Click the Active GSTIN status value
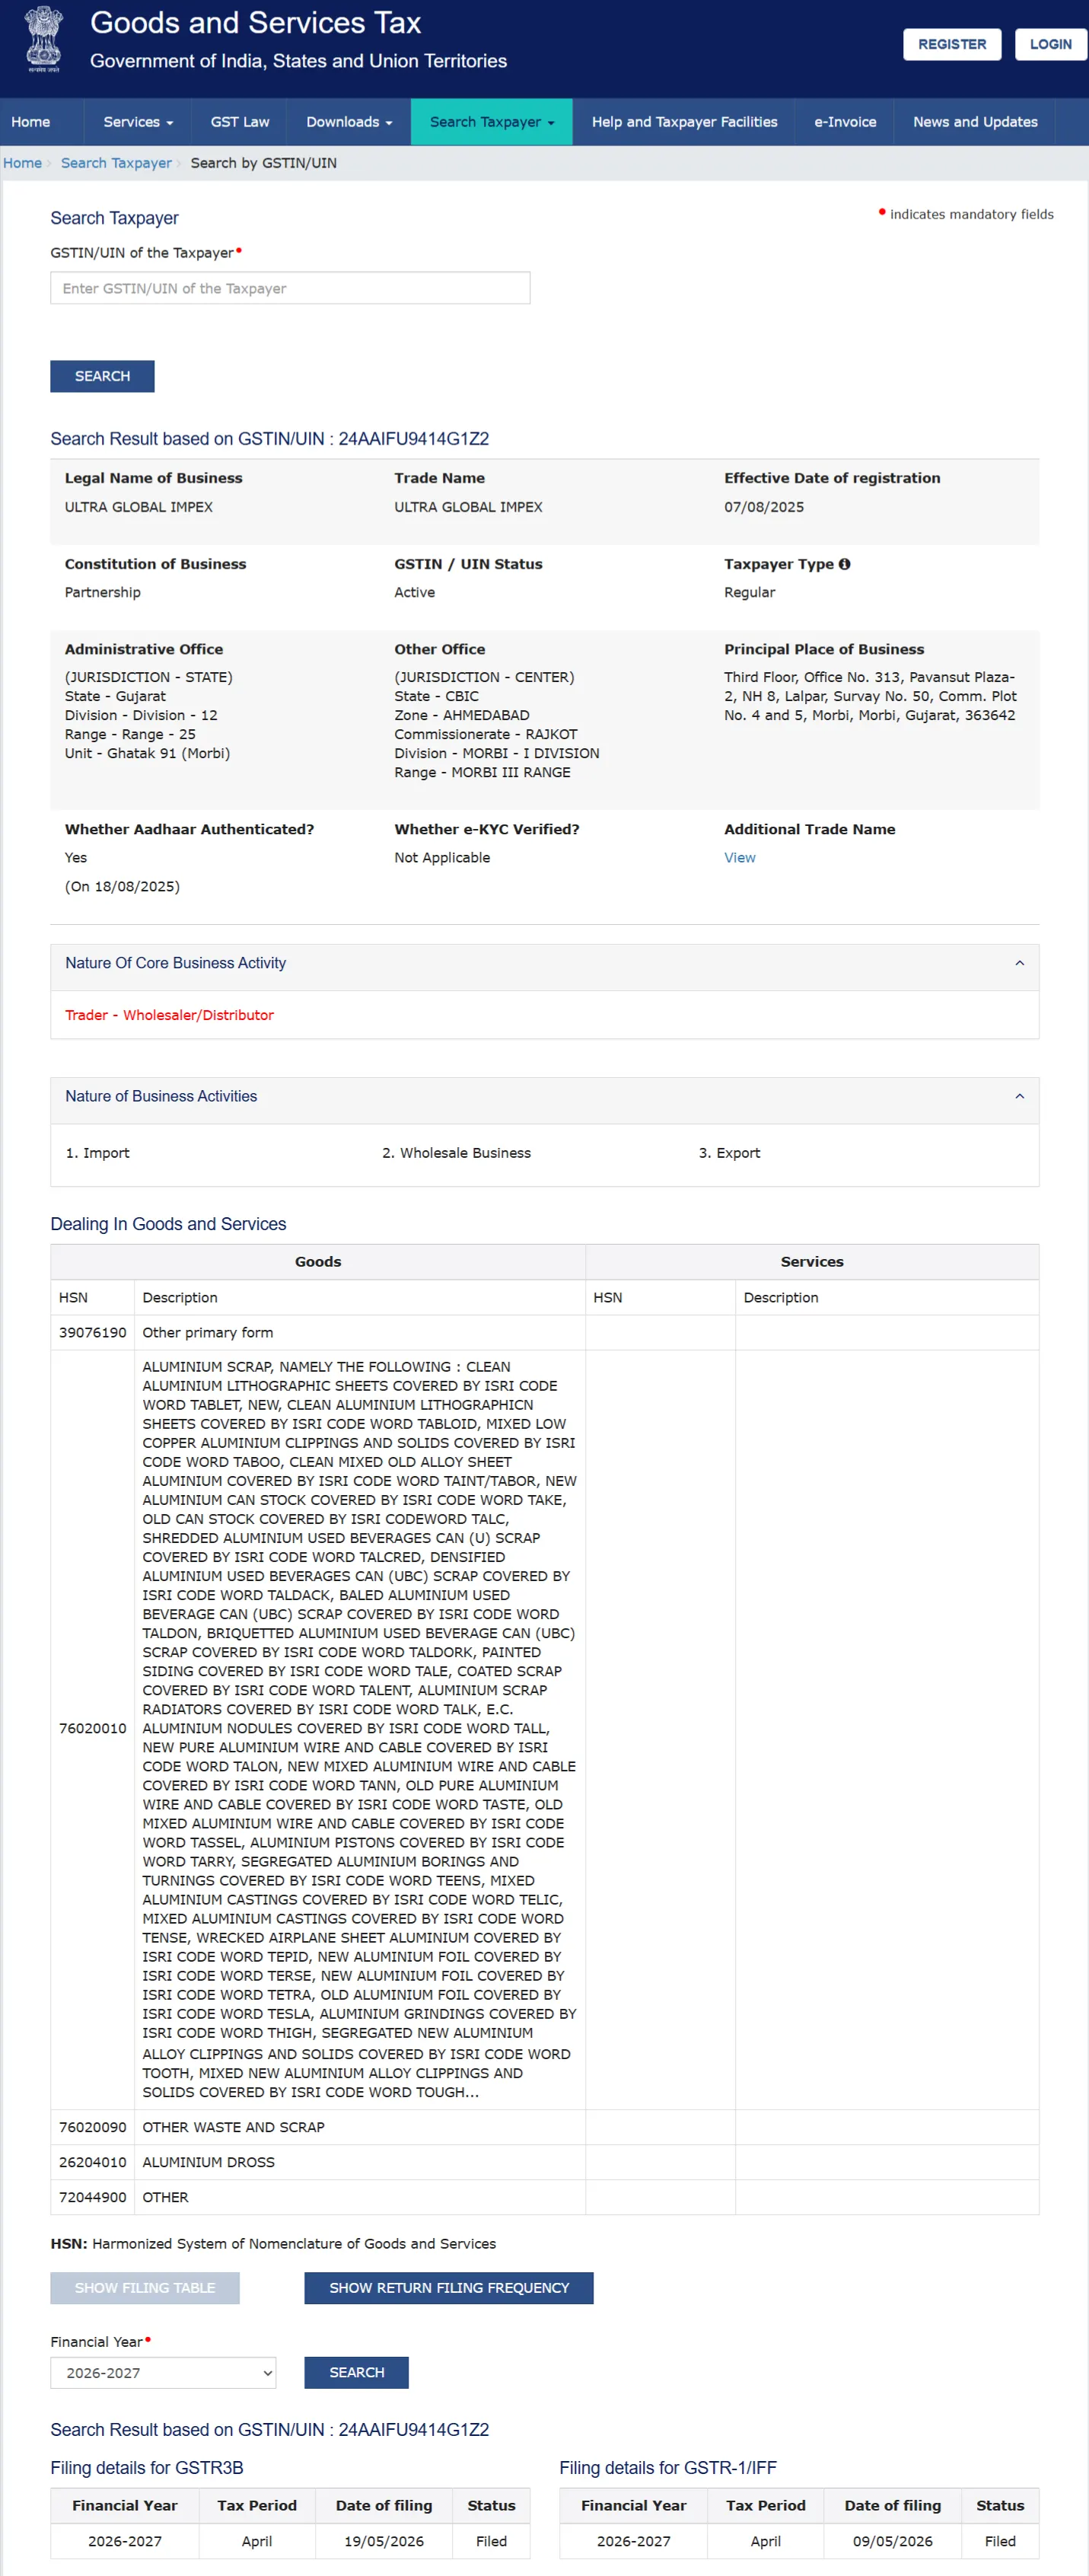 pos(414,592)
